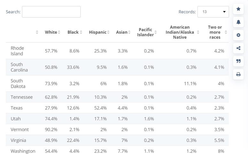Open the gear settings icon
Screen dimensions: 248x154
238,35
